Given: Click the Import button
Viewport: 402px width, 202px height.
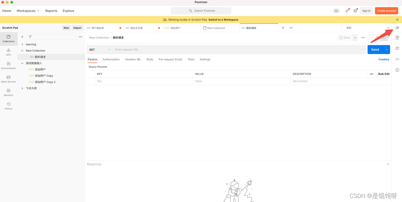Looking at the screenshot, I should pyautogui.click(x=78, y=28).
